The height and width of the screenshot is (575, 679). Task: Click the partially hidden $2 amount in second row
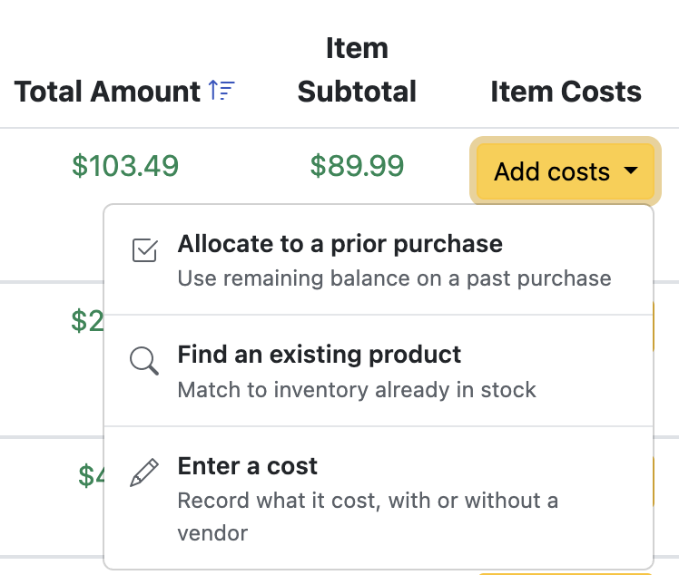[x=87, y=320]
